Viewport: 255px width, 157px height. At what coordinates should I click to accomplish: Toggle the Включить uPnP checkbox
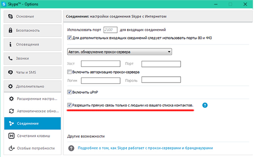69,92
